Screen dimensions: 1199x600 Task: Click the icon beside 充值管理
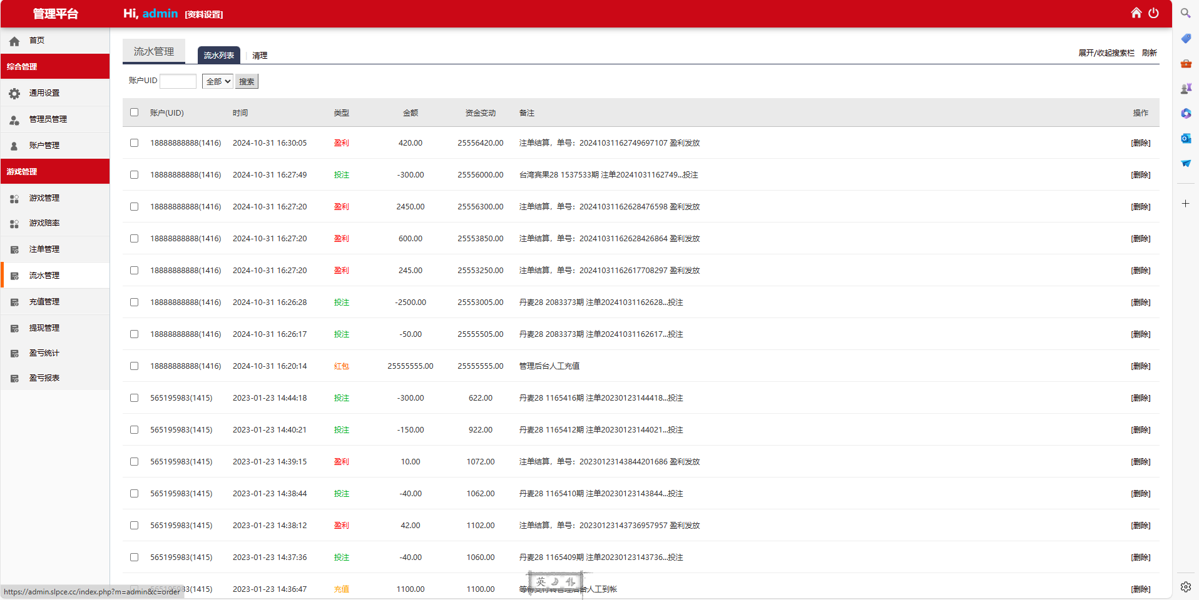click(x=14, y=302)
